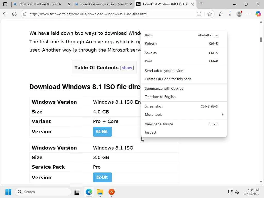Click the browser Refresh icon
Screen dimensions: 264x198
pos(14,14)
